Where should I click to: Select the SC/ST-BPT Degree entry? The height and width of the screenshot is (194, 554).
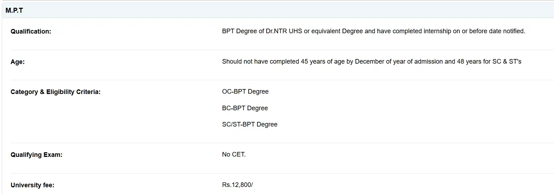(250, 124)
